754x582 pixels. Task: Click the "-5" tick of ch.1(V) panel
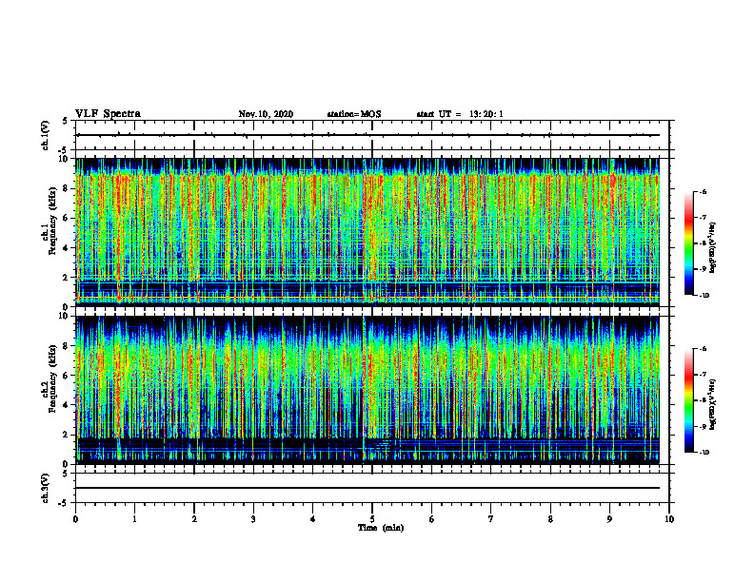(64, 150)
